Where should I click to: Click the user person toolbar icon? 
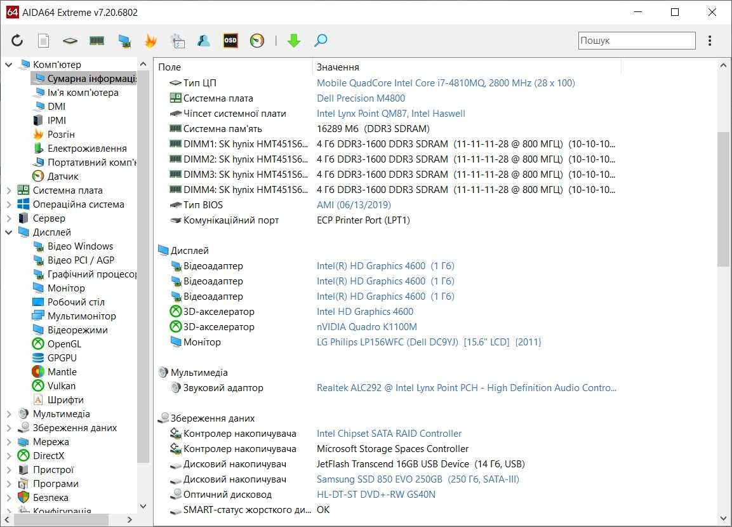[x=204, y=41]
